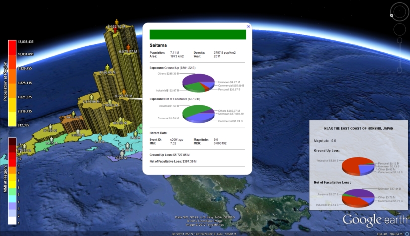The height and width of the screenshot is (236, 410).
Task: Click Magnitude : 9.0 in the Honshu panel
Action: (x=325, y=141)
